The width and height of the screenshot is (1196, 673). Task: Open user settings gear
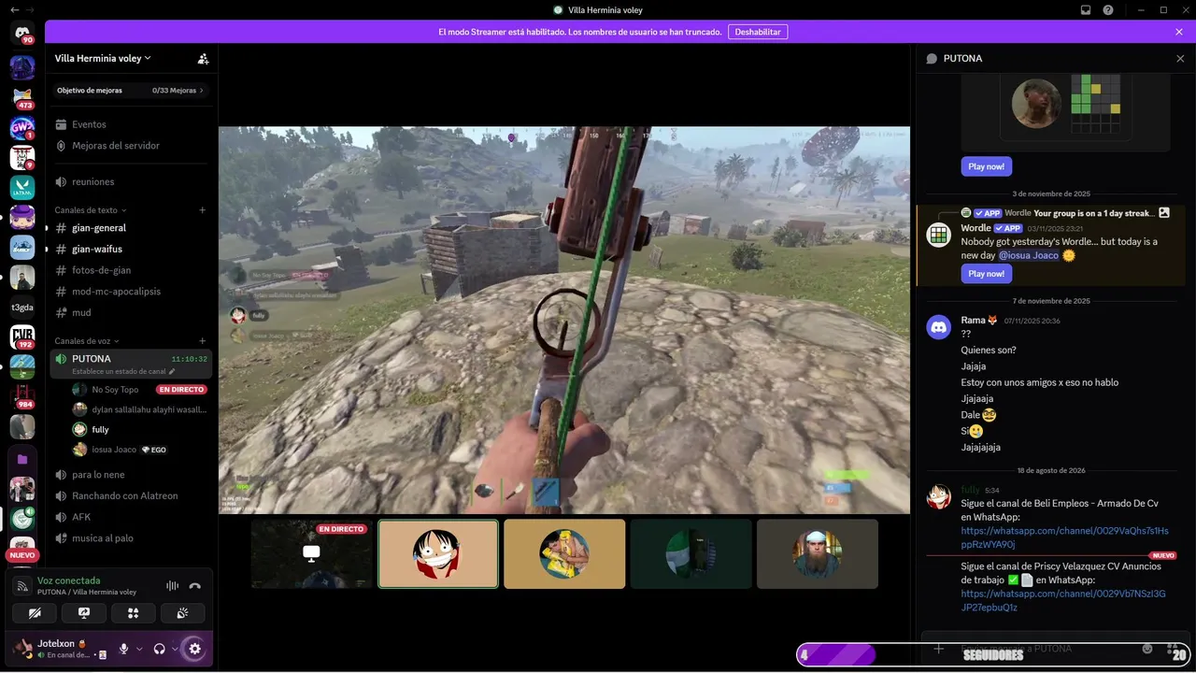(194, 649)
